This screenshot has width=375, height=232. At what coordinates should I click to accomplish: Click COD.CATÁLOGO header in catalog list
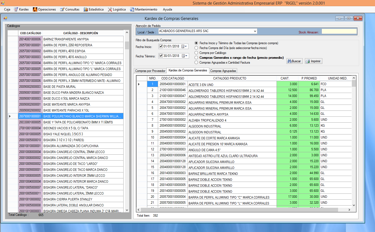[30, 33]
